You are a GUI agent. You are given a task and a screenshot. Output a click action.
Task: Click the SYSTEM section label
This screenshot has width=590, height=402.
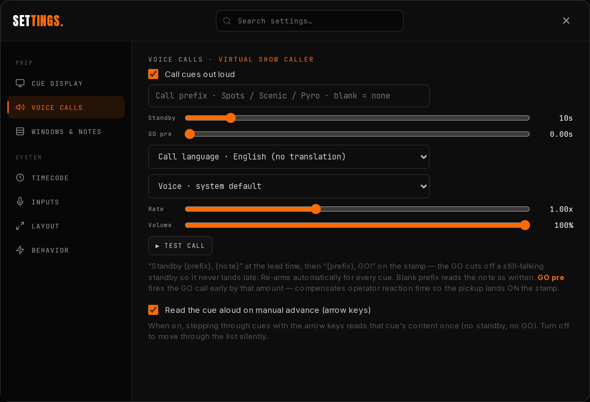(x=28, y=157)
